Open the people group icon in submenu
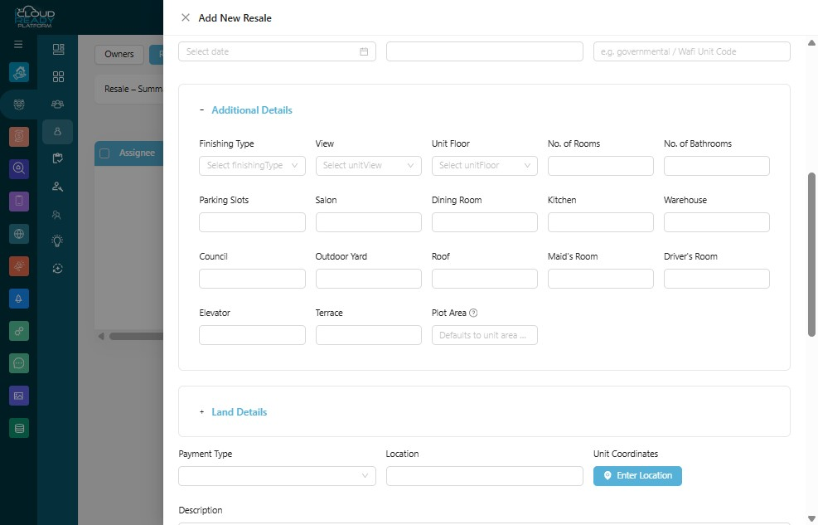Image resolution: width=818 pixels, height=525 pixels. (x=57, y=105)
